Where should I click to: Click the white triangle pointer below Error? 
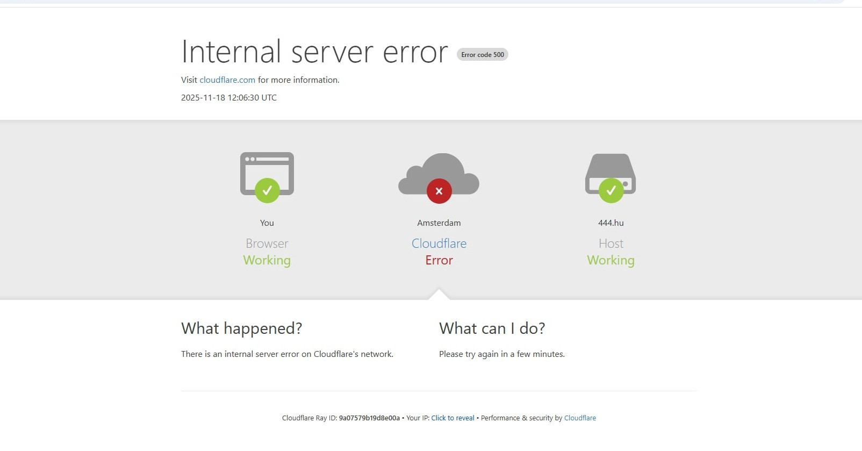[x=439, y=295]
